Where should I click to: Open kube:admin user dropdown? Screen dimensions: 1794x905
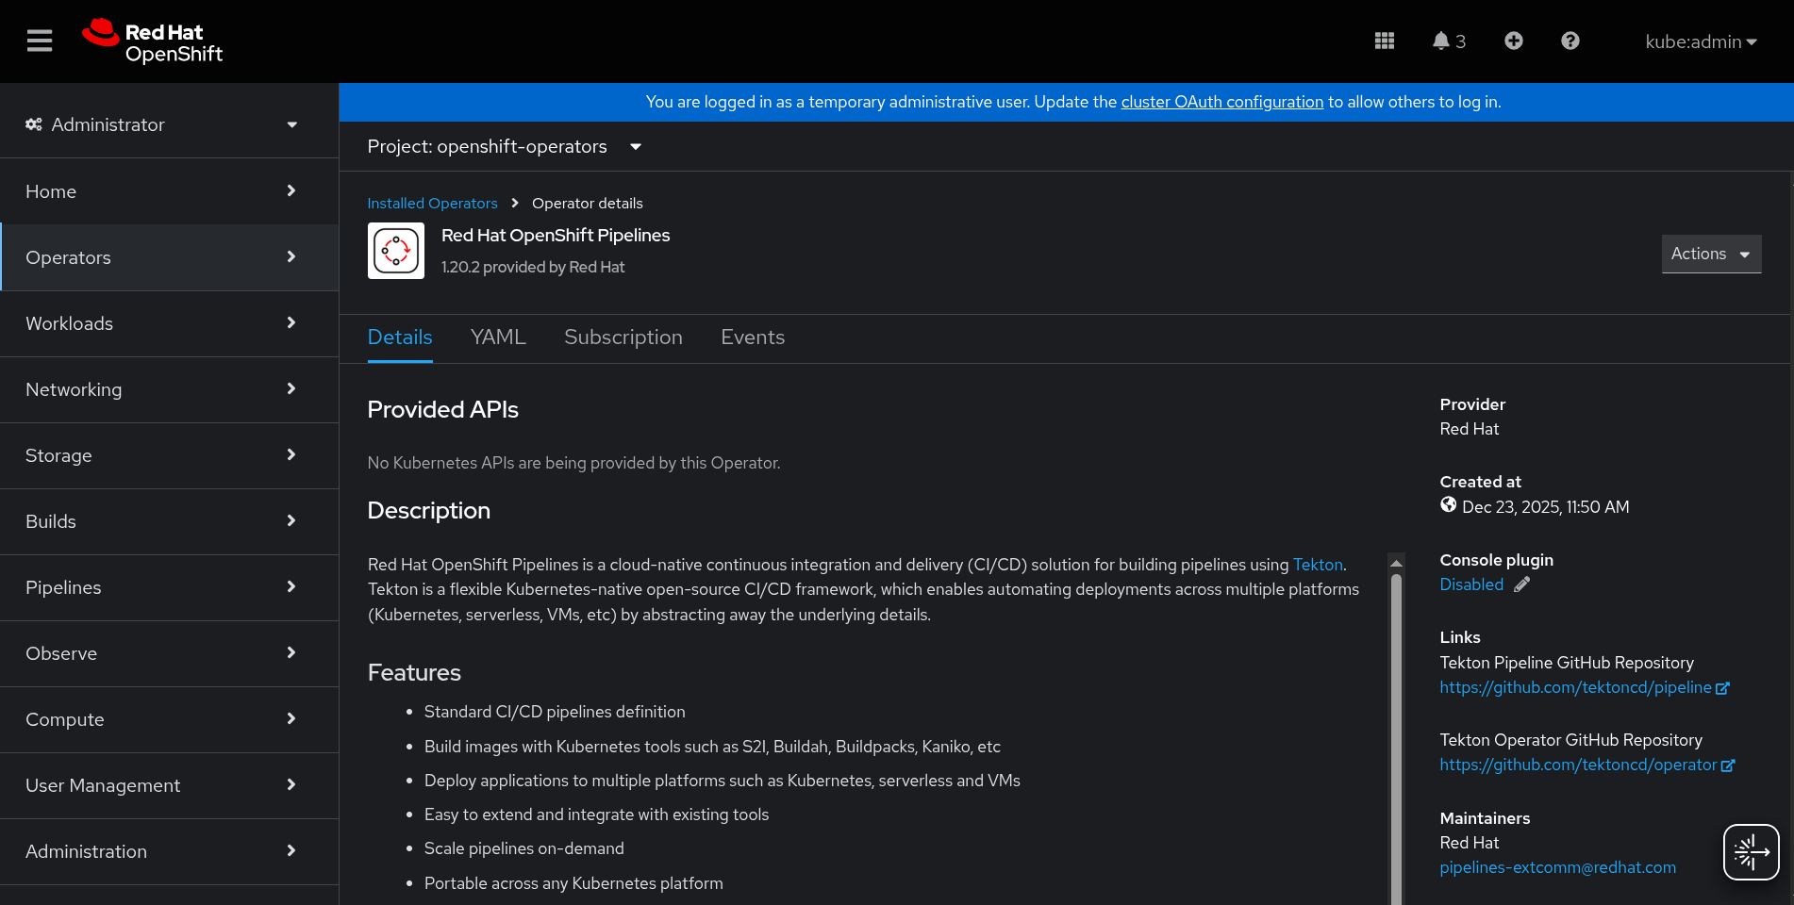pyautogui.click(x=1701, y=41)
